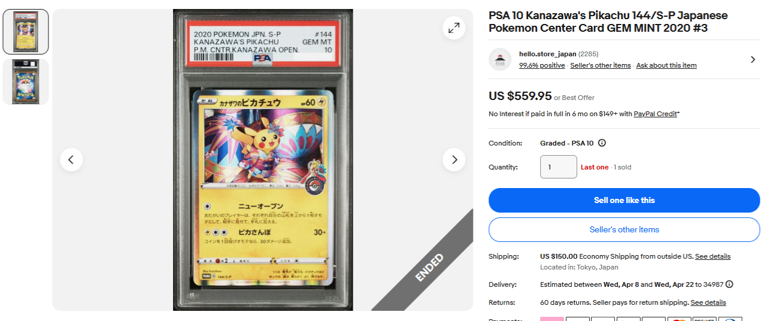Select the first thumbnail of card front
776x321 pixels.
[26, 32]
